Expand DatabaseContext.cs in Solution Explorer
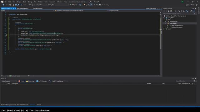The image size is (200, 112). coord(168,27)
